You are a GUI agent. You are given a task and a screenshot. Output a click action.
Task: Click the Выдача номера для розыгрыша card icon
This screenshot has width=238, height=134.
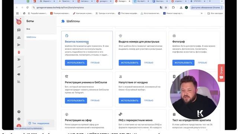(120, 36)
